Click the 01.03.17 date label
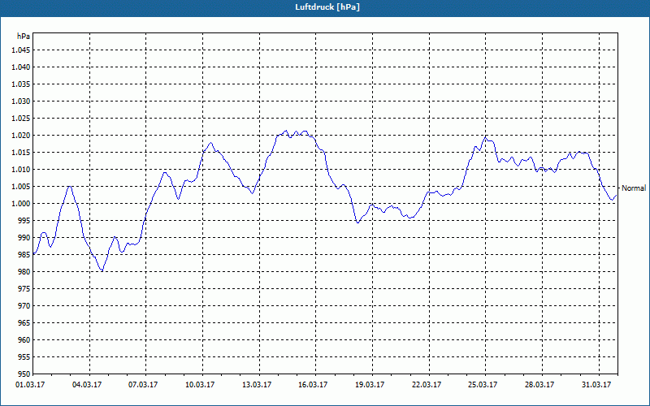The image size is (650, 406). click(30, 385)
